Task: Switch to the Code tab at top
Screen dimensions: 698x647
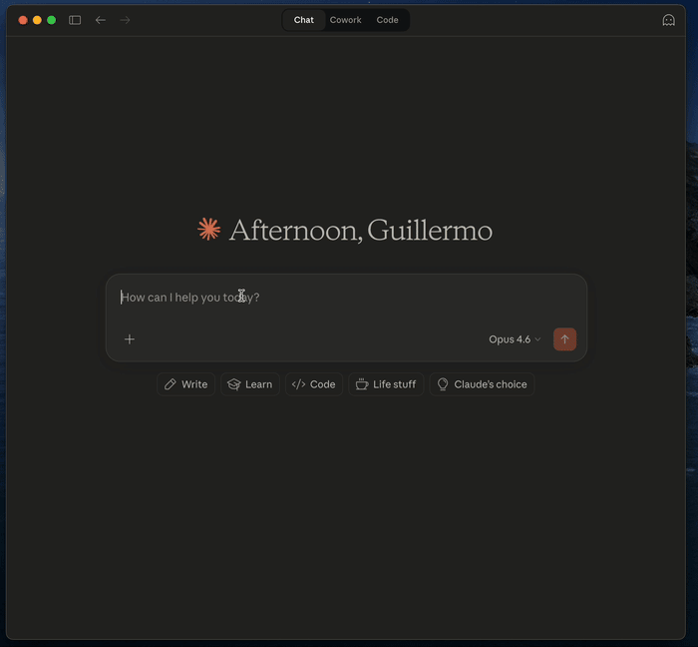Action: click(387, 20)
